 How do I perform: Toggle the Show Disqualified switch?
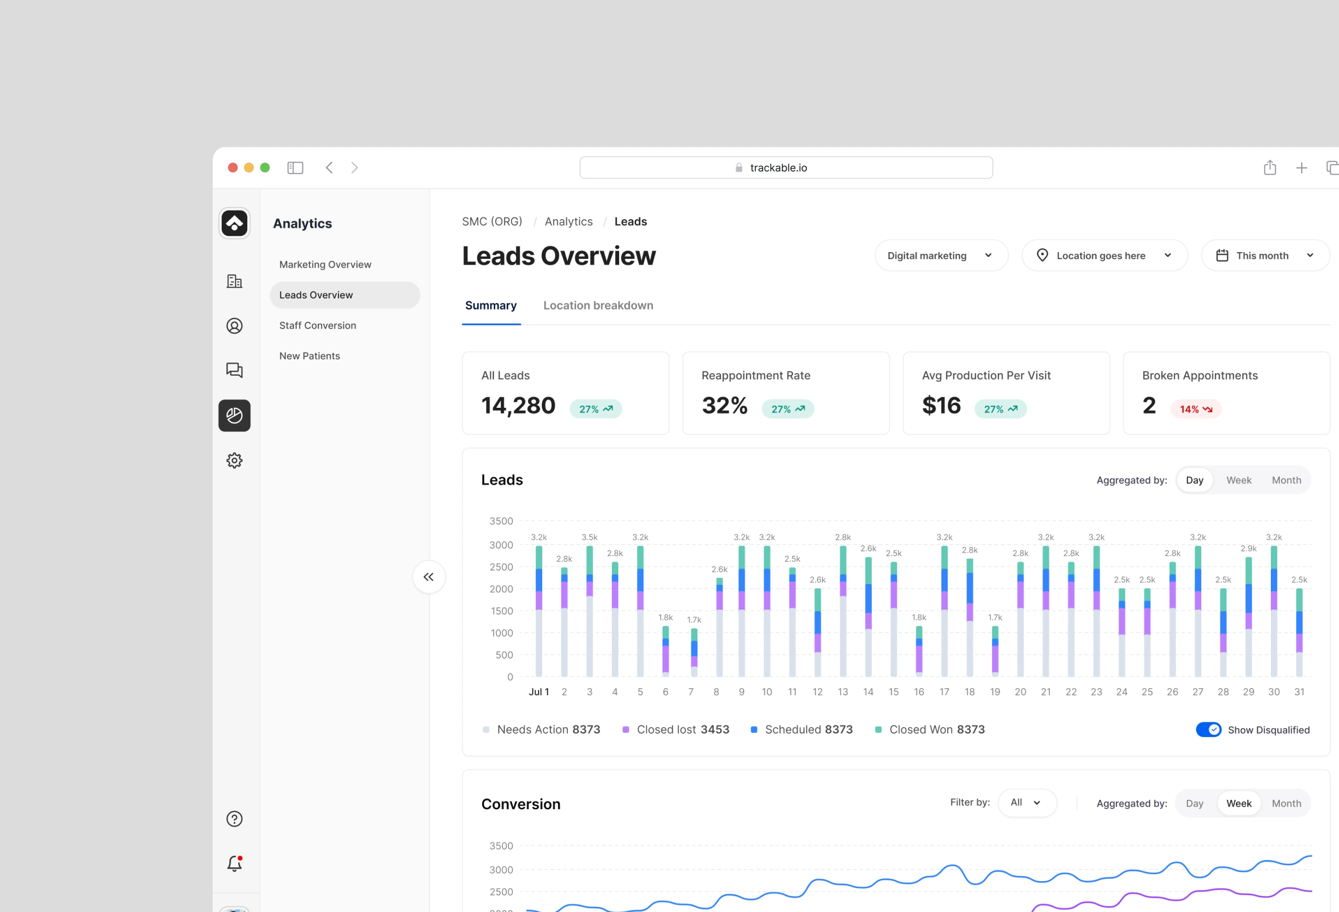1208,730
